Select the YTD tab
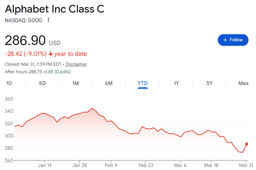Image resolution: width=256 pixels, height=170 pixels. point(142,83)
